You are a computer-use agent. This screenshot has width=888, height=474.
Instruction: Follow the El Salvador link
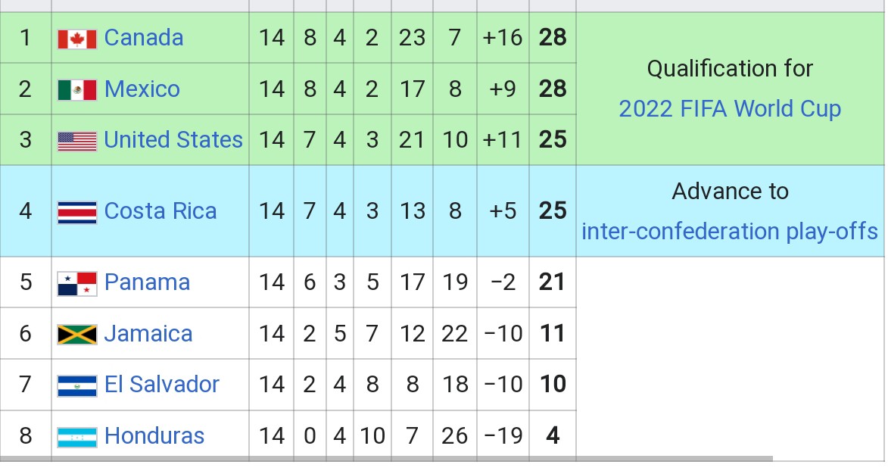[x=162, y=385]
